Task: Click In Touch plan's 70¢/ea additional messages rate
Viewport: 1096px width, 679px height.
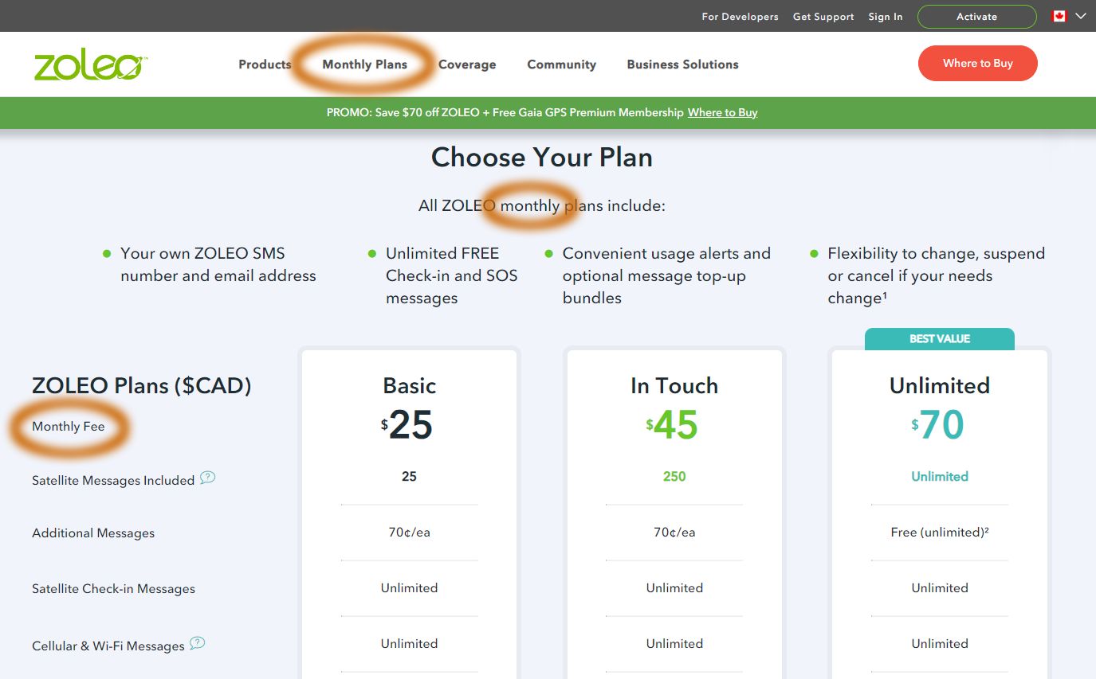Action: coord(674,533)
